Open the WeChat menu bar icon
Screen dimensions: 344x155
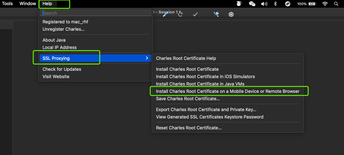coord(252,4)
